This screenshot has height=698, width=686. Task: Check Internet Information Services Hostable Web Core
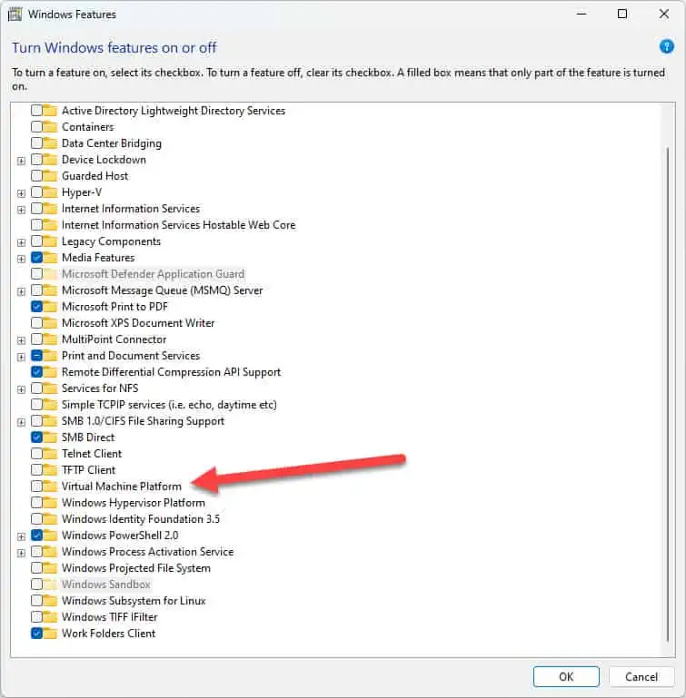point(37,225)
